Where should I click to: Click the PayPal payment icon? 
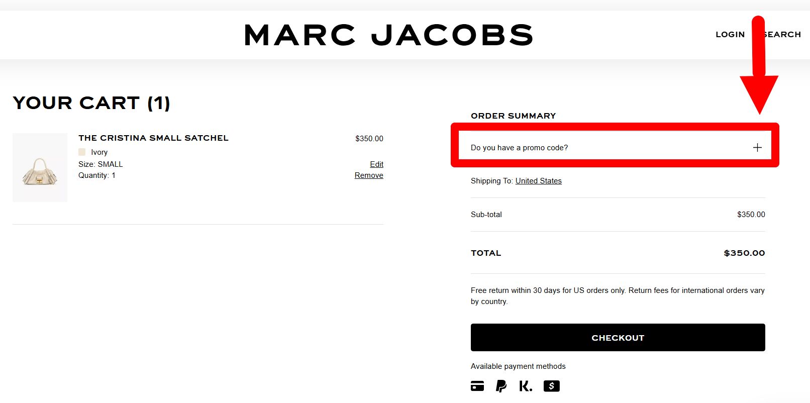point(501,386)
